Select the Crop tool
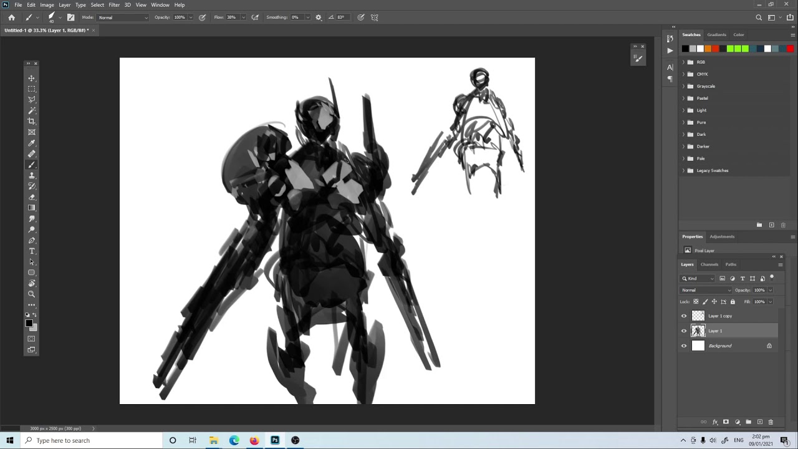 tap(32, 121)
